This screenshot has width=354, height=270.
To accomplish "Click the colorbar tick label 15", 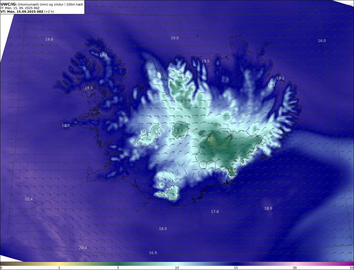I will tap(236, 268).
